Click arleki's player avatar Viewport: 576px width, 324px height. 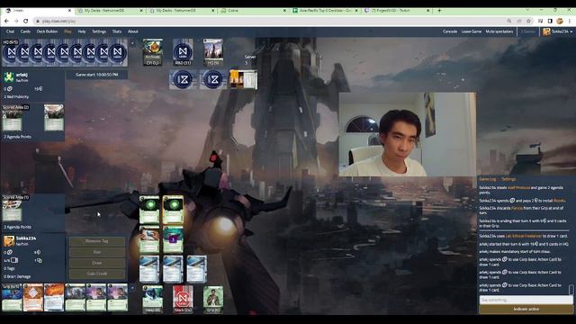pos(9,77)
